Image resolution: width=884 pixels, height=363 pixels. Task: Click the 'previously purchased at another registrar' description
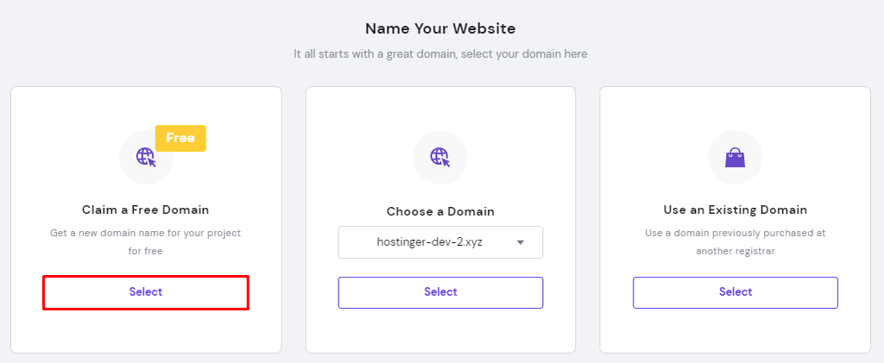[736, 233]
